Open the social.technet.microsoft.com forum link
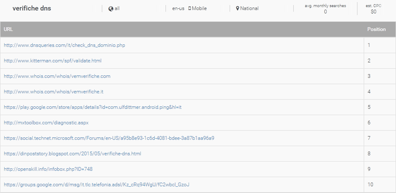396x193 pixels. click(109, 138)
